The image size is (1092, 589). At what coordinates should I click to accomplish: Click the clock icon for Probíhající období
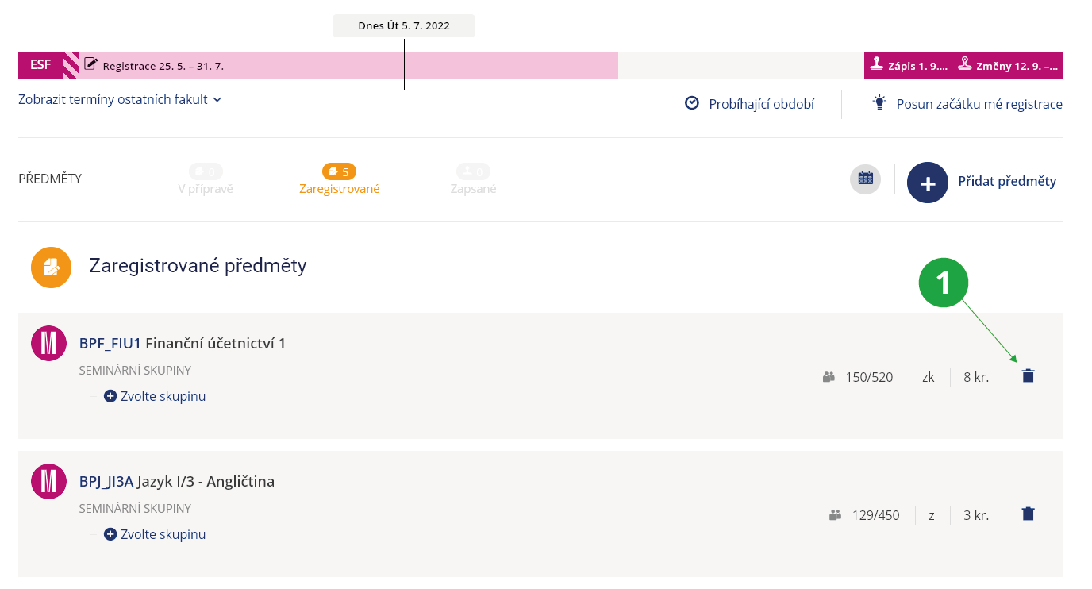[692, 103]
